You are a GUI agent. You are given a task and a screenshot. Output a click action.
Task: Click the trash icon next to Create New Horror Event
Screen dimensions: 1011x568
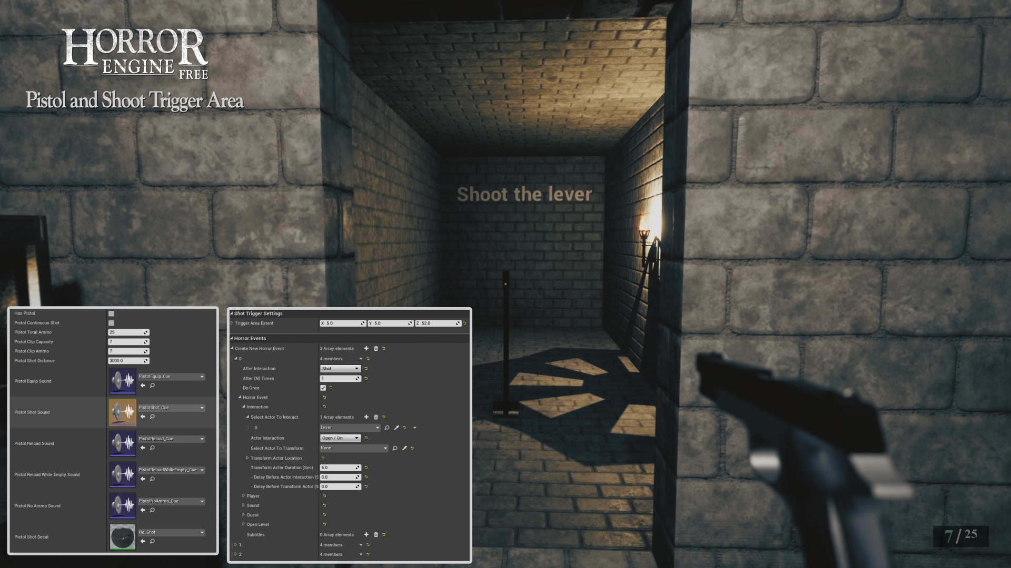tap(376, 348)
